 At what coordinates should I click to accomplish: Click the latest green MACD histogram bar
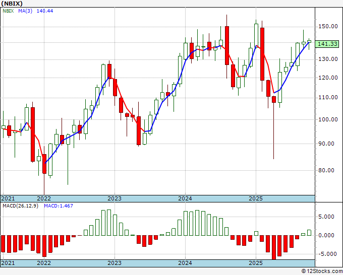coord(309,233)
